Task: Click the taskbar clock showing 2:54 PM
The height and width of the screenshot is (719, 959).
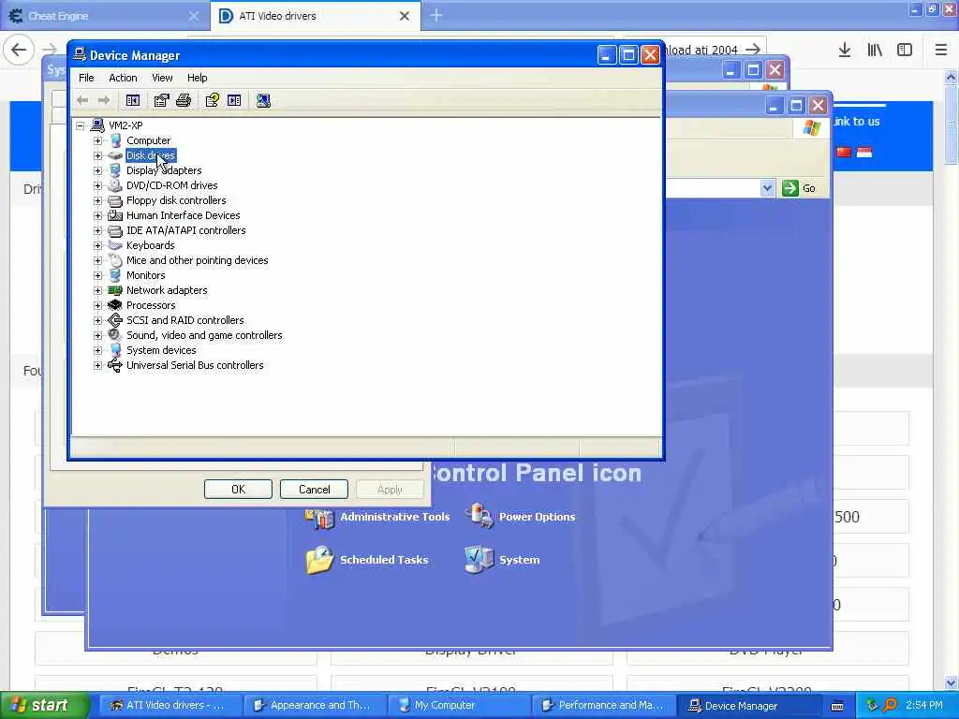Action: click(x=924, y=706)
